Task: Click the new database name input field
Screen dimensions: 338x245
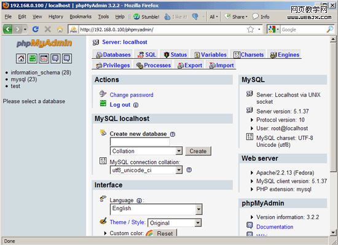Action: coord(140,141)
